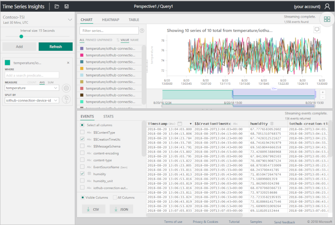The image size is (335, 225).
Task: Open the STATS tab
Action: (x=108, y=117)
